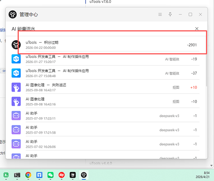Screen dimensions: 214x181
Task: Click 抠图 label on 失败返还 row
Action: (x=176, y=88)
